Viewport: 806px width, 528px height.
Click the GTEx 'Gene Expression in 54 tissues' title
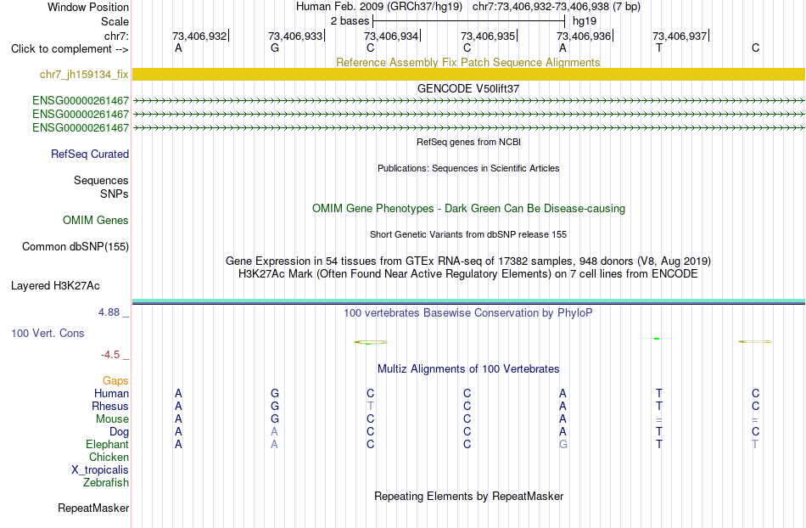tap(468, 261)
